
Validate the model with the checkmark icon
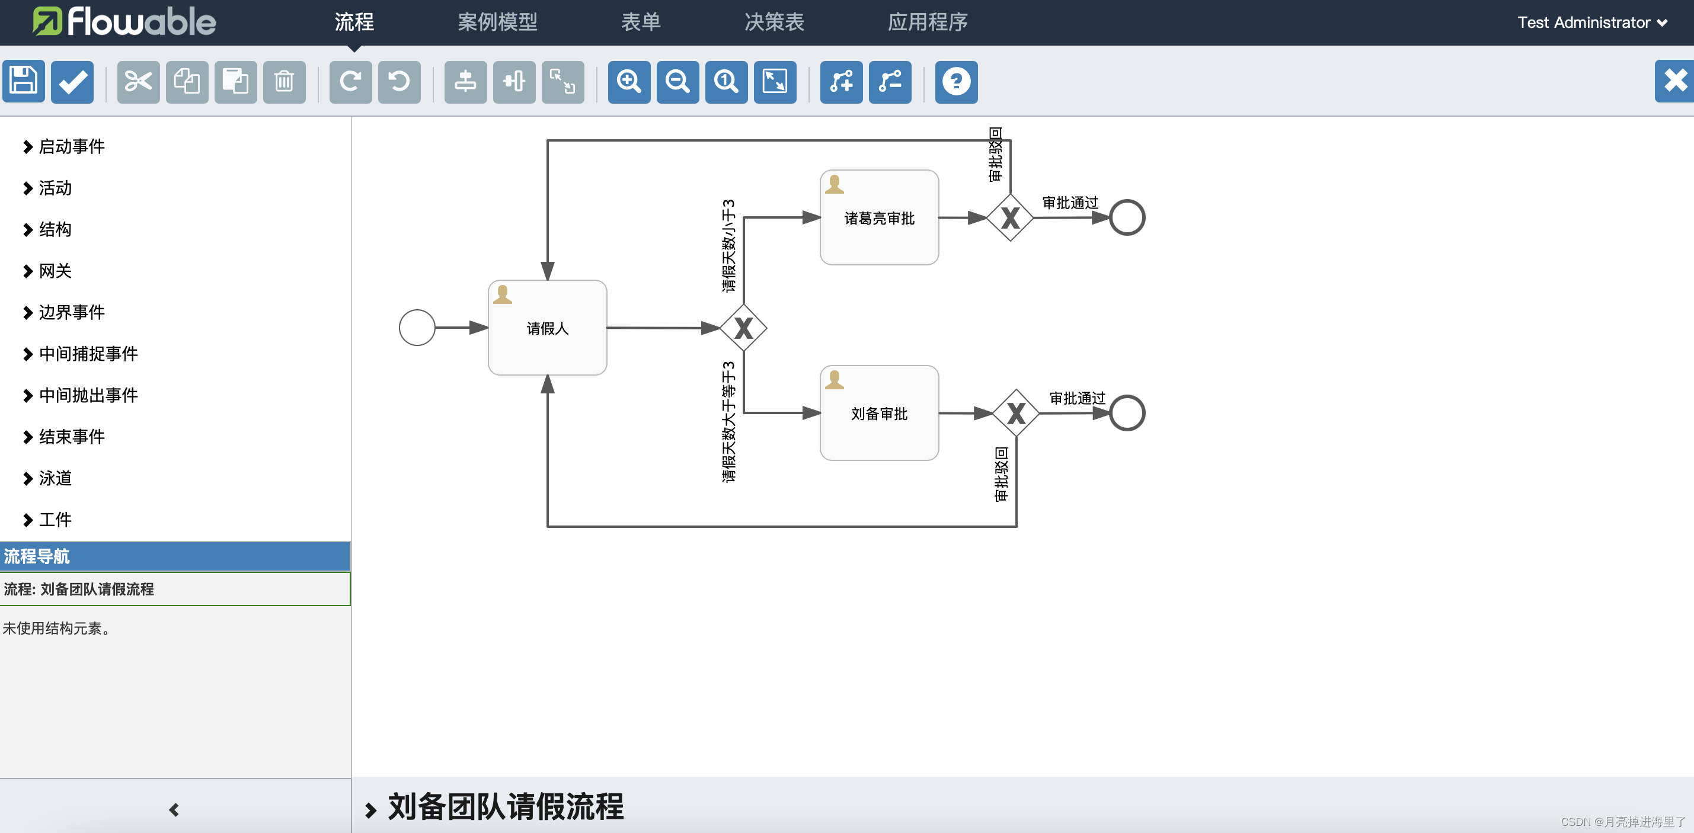[x=72, y=82]
